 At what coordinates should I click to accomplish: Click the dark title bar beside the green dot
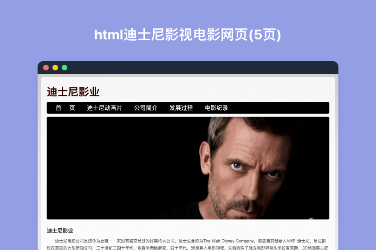(201, 68)
